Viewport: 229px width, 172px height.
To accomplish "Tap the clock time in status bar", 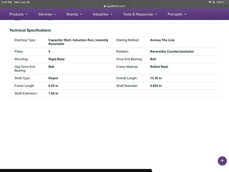I will coord(7,2).
